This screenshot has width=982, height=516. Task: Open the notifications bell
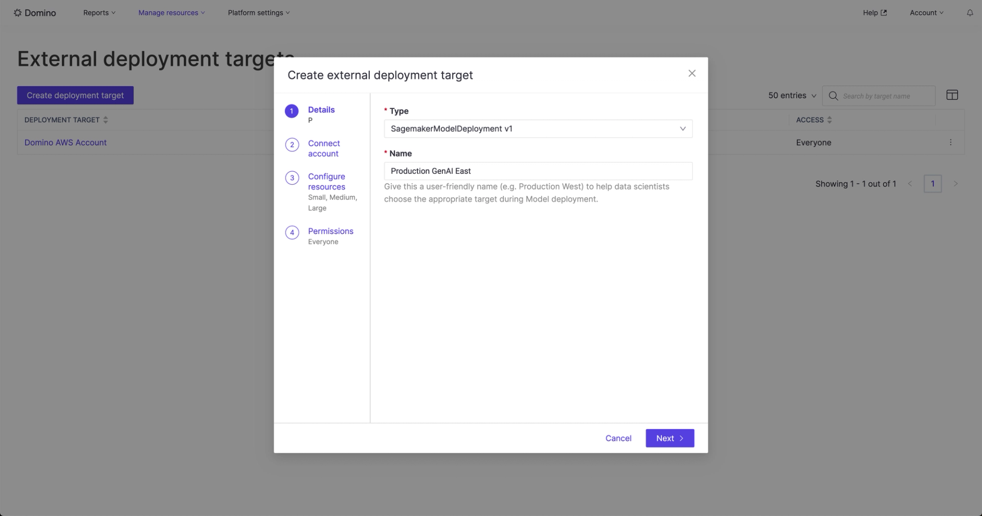click(x=970, y=13)
